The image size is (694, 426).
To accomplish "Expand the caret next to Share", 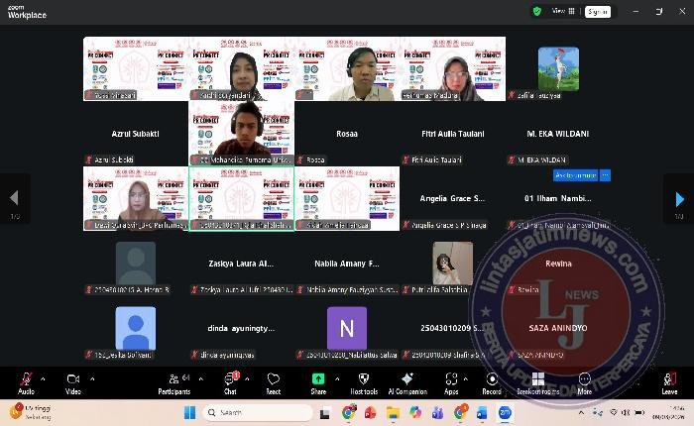I will [x=336, y=376].
